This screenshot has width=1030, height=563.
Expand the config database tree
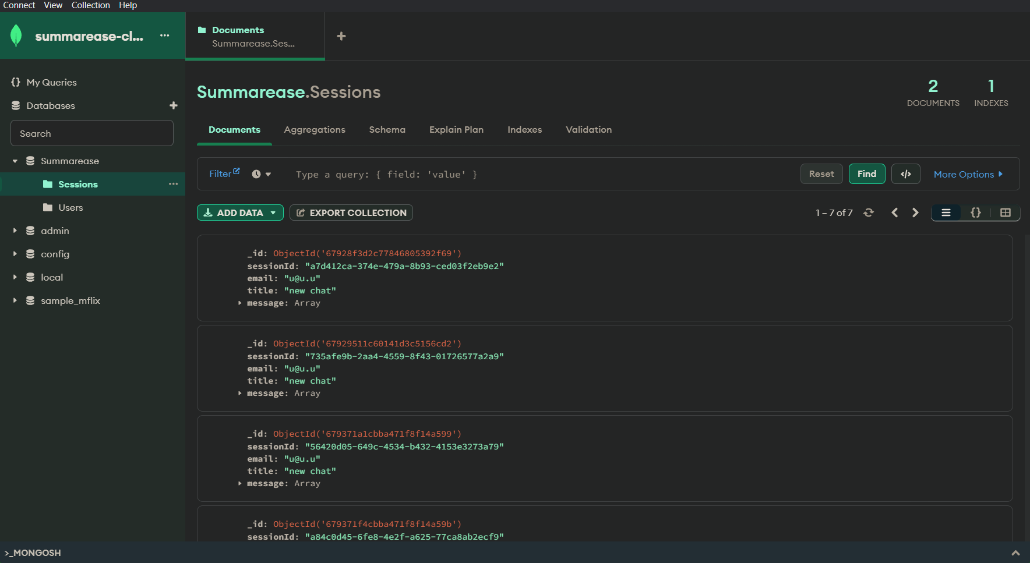point(15,254)
